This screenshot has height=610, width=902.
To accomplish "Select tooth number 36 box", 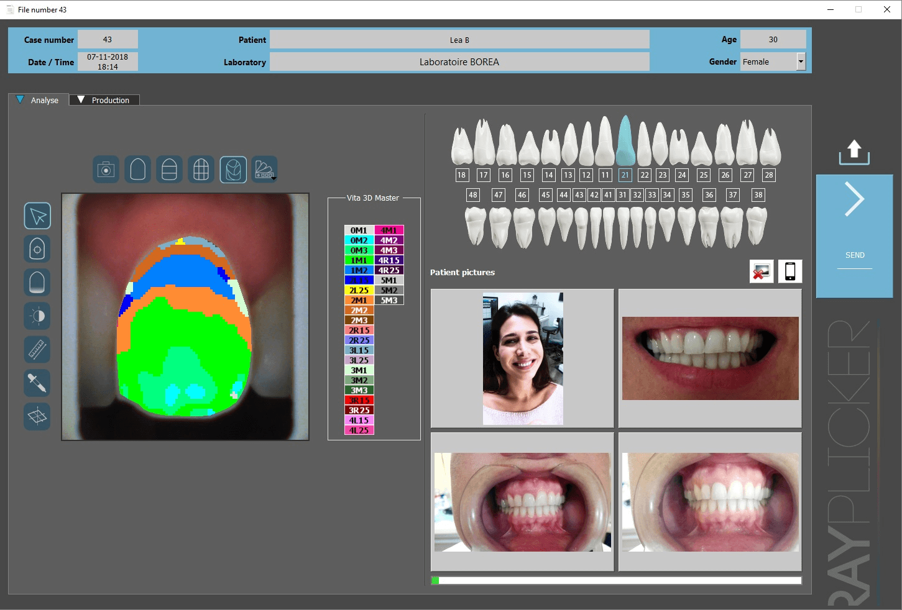I will pos(709,195).
